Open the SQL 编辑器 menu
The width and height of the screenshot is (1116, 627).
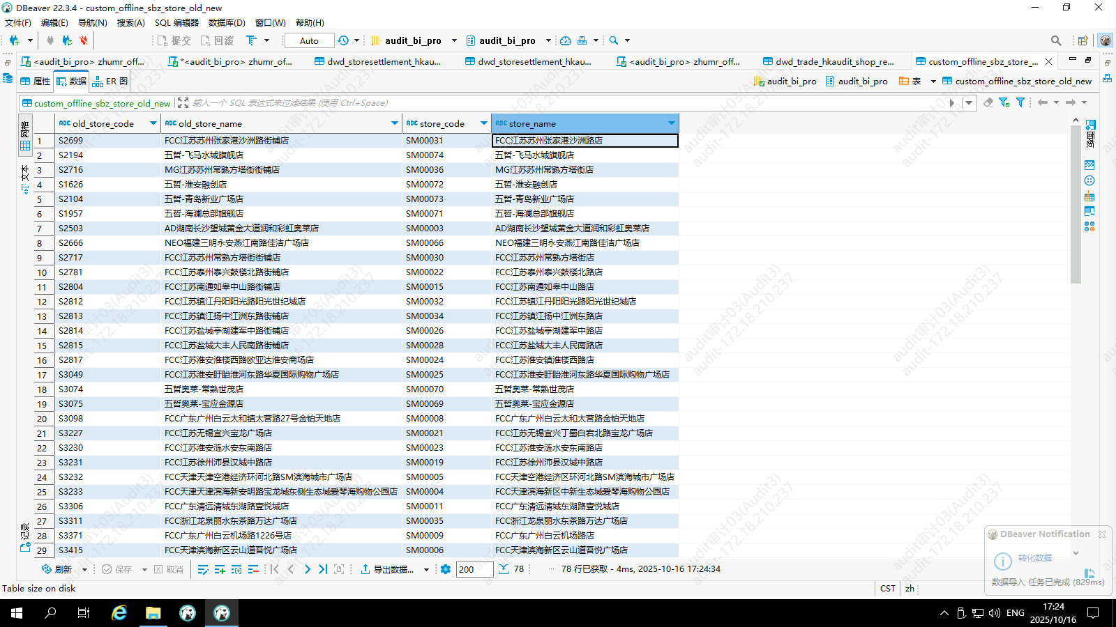176,22
